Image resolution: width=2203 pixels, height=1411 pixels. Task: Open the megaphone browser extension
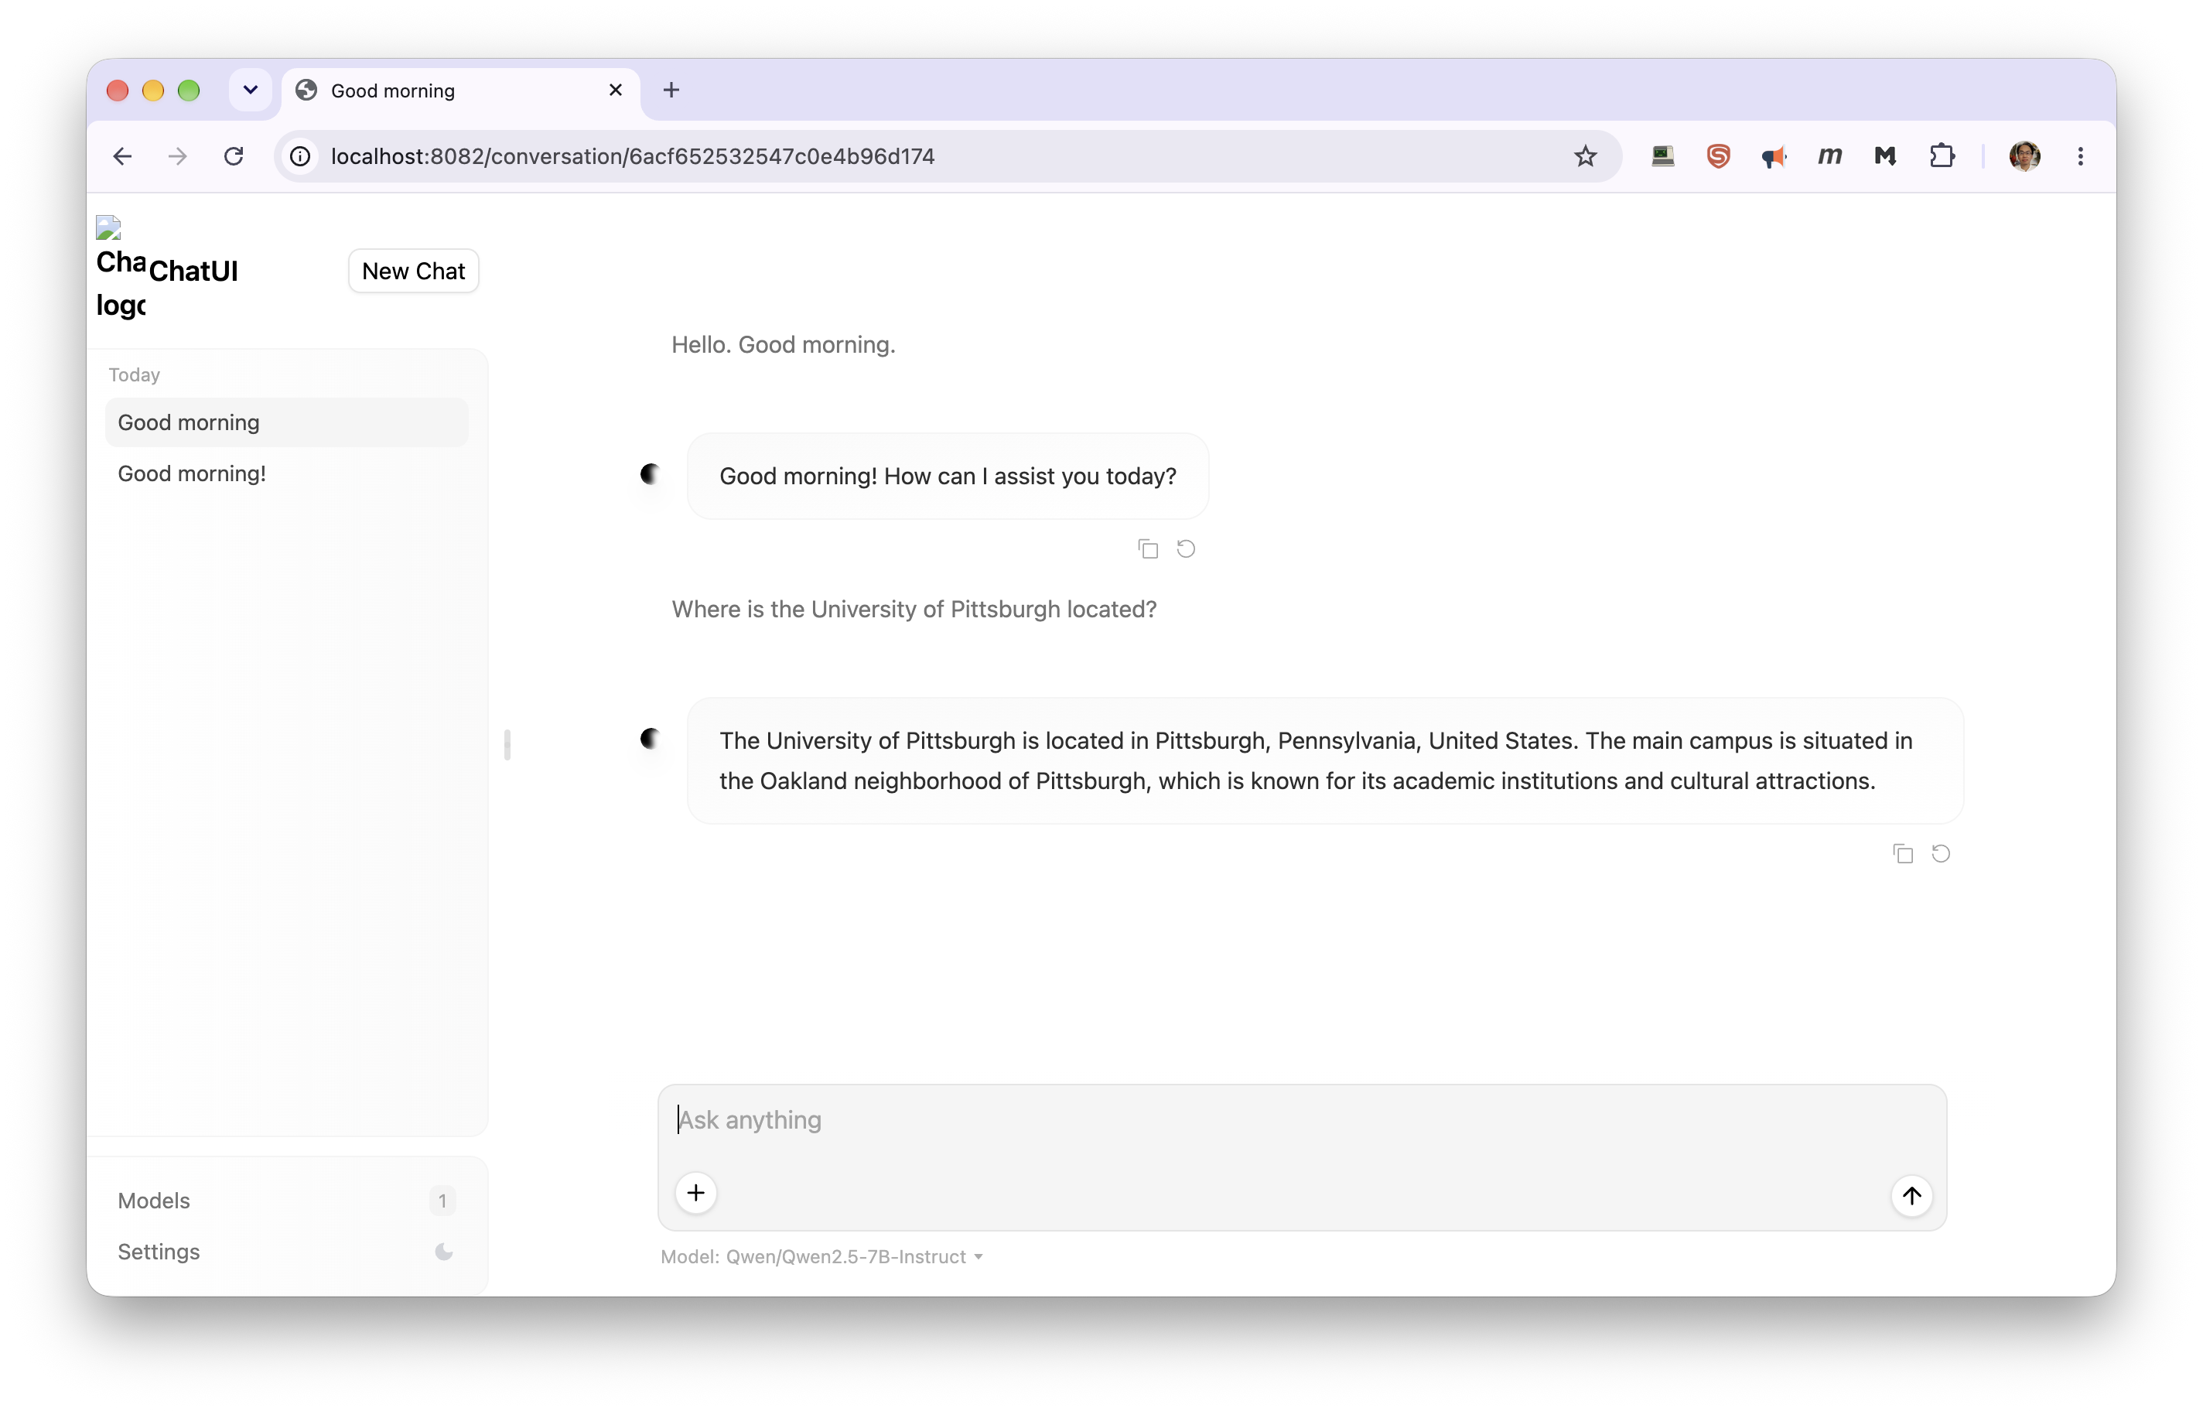(1774, 157)
